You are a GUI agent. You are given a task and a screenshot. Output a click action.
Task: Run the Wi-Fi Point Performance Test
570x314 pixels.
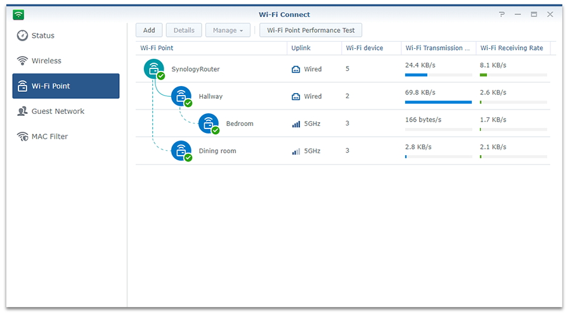(311, 30)
